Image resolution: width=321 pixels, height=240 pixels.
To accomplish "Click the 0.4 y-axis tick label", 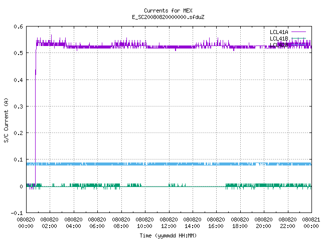I will [x=19, y=80].
